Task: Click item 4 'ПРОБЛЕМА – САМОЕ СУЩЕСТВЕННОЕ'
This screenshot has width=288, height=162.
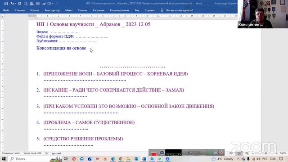Action: (89, 122)
